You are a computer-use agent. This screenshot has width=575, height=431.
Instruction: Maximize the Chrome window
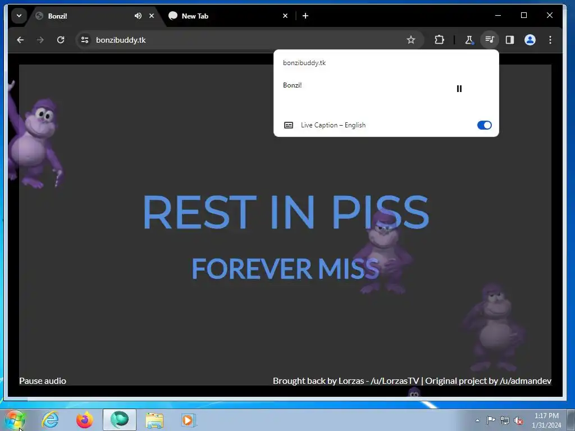[524, 15]
